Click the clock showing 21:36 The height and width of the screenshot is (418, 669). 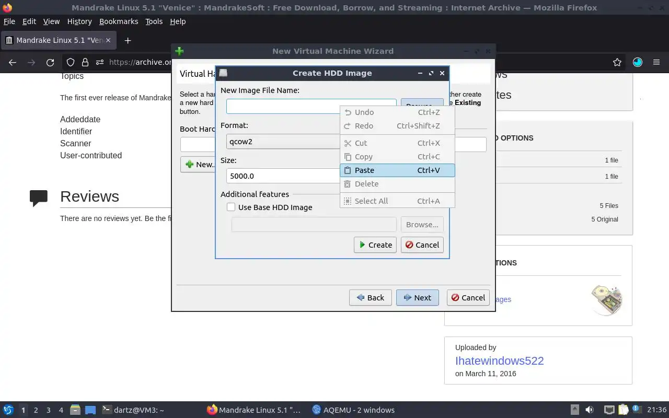pyautogui.click(x=657, y=410)
